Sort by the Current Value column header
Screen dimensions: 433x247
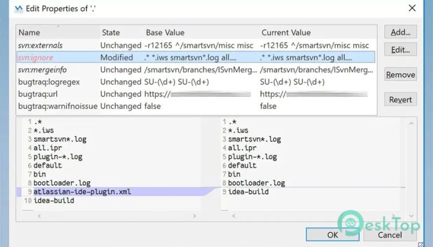(x=286, y=33)
